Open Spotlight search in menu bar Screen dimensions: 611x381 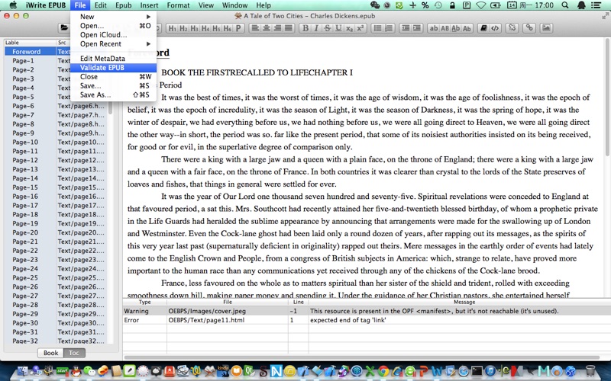tap(565, 5)
